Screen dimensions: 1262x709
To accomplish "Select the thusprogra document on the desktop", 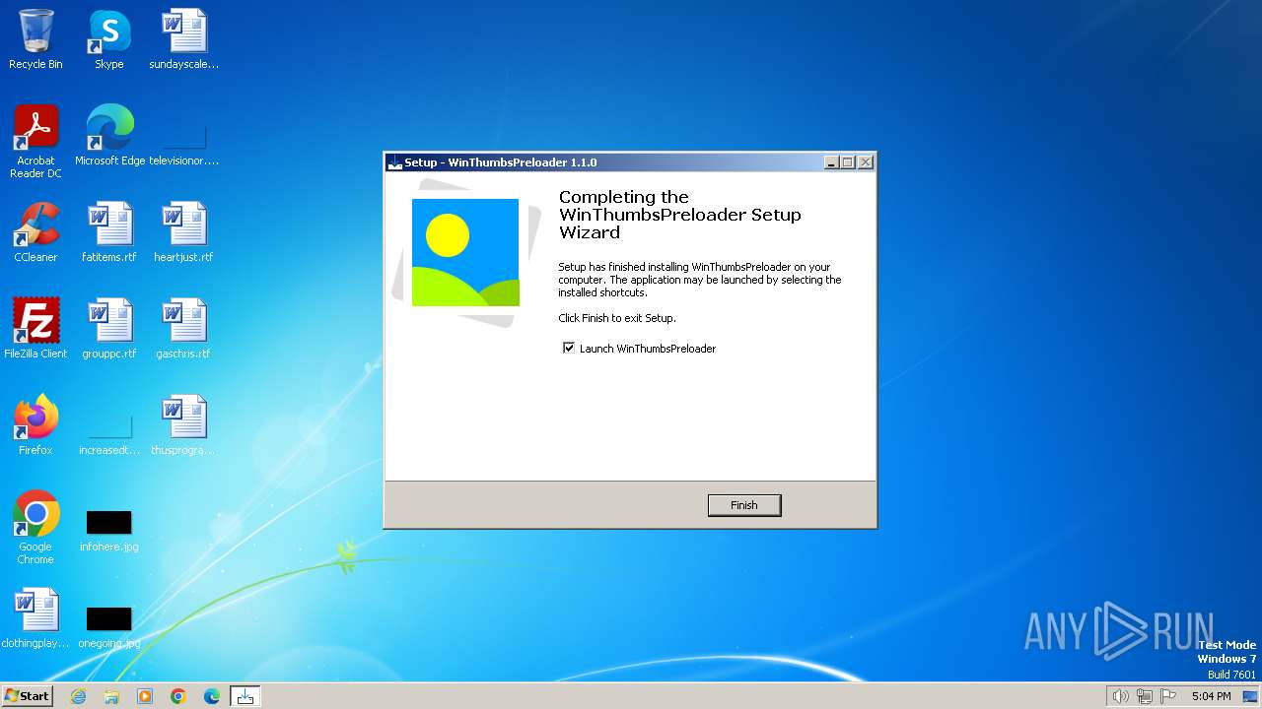I will tap(183, 425).
